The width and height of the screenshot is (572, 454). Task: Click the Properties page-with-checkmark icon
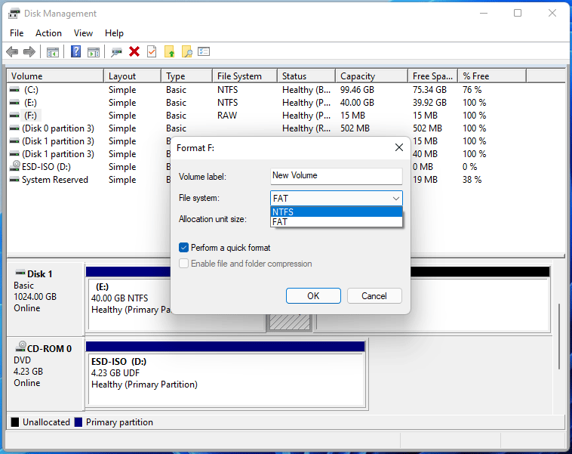(152, 51)
